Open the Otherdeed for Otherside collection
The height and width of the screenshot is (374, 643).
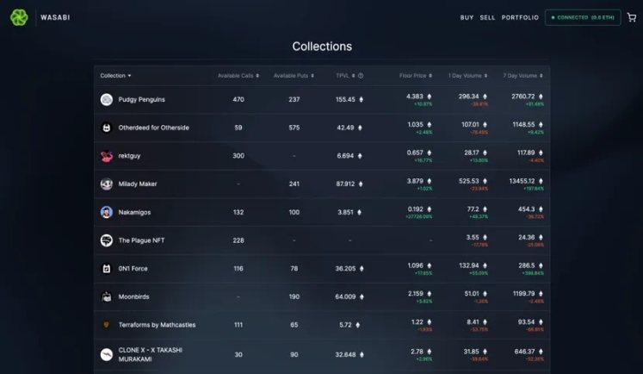pos(154,128)
